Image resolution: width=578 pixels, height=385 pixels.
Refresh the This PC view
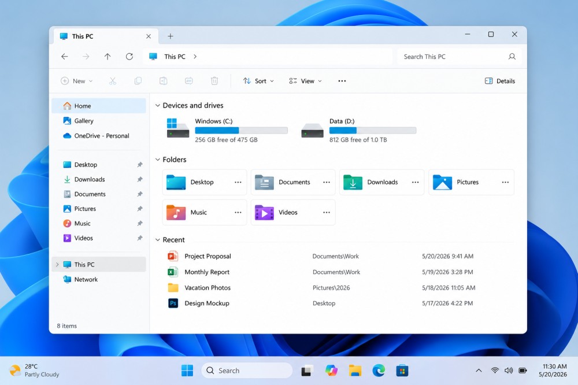click(129, 57)
